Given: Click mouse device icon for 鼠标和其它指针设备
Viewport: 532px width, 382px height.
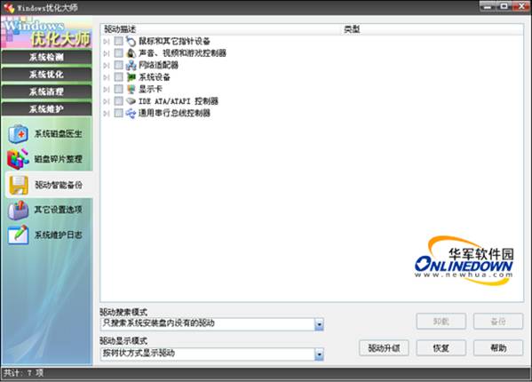Looking at the screenshot, I should [x=131, y=41].
